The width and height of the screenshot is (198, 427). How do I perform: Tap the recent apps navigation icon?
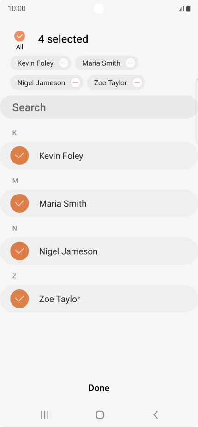click(45, 415)
